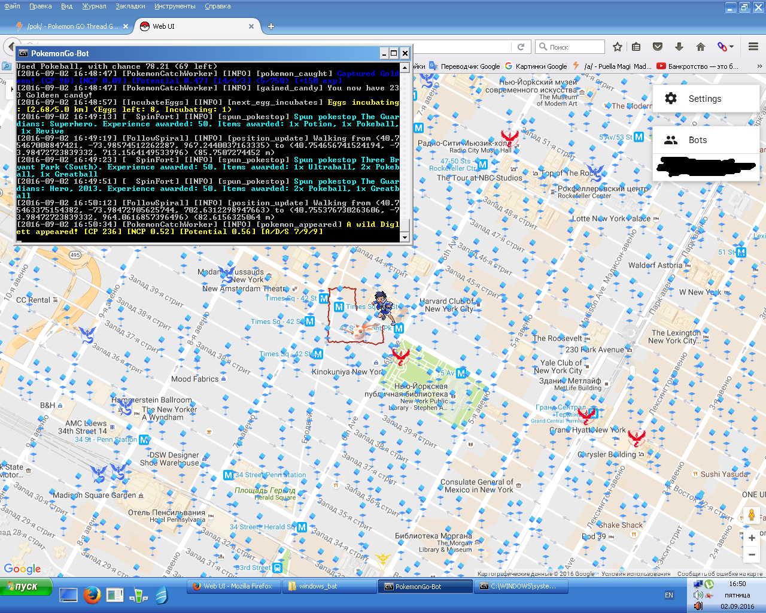
Task: Switch to C:\WINDOWS\syste... taskbar window
Action: (522, 587)
